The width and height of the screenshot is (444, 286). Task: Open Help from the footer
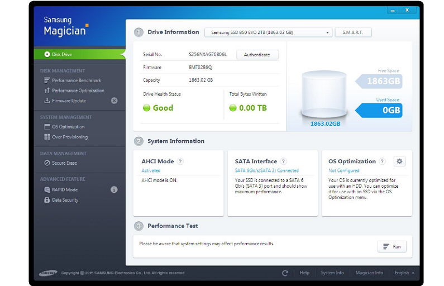(x=304, y=273)
